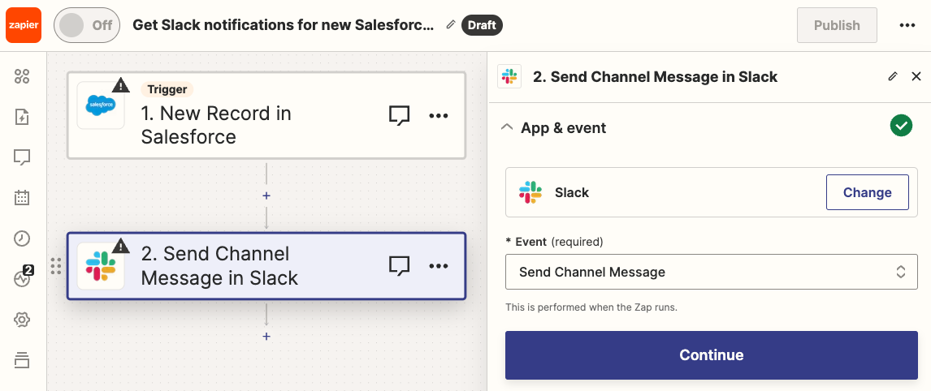Open the versions stack icon in sidebar
Screen dimensions: 931x391
[22, 359]
